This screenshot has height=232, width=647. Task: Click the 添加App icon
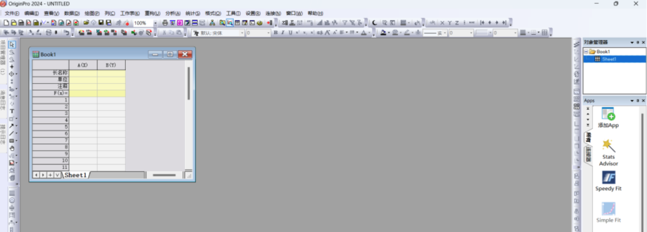[608, 117]
